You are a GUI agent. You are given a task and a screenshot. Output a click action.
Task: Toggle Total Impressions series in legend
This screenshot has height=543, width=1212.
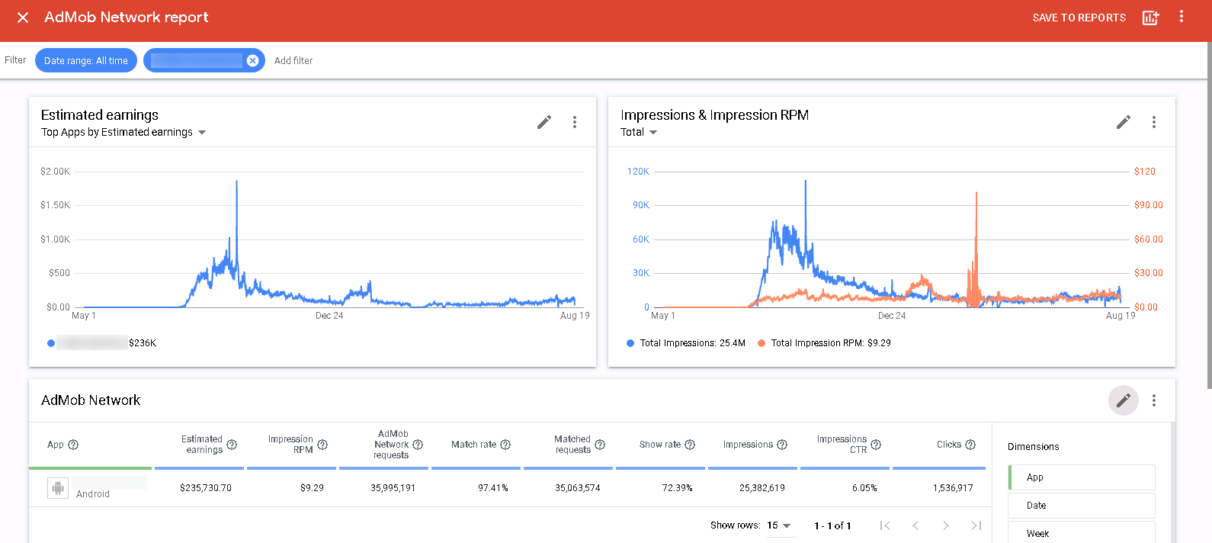pyautogui.click(x=686, y=343)
